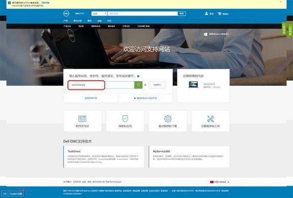Open the shopping cart icon

click(x=220, y=14)
